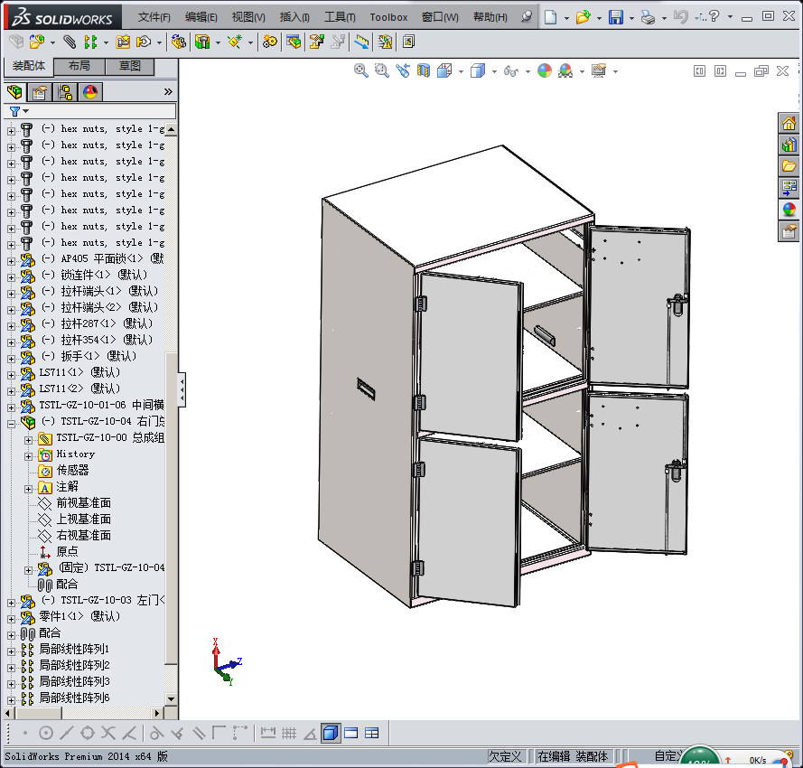Toggle Hide/Show Items glasses icon

tap(510, 70)
